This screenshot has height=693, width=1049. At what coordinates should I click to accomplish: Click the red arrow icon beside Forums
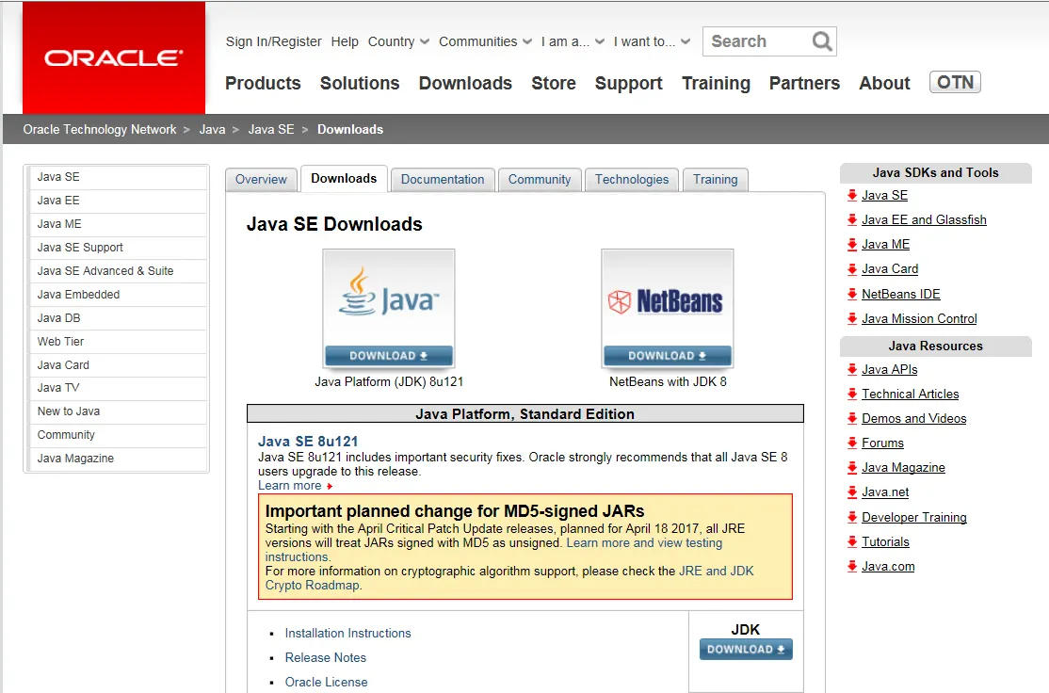(851, 443)
